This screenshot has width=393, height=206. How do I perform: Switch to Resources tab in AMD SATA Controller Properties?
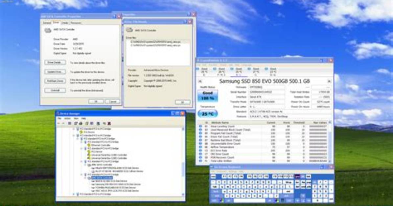[76, 23]
